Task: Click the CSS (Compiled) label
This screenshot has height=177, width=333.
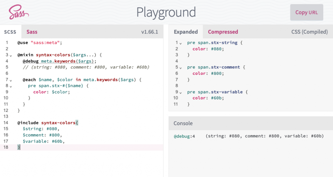Action: 310,32
